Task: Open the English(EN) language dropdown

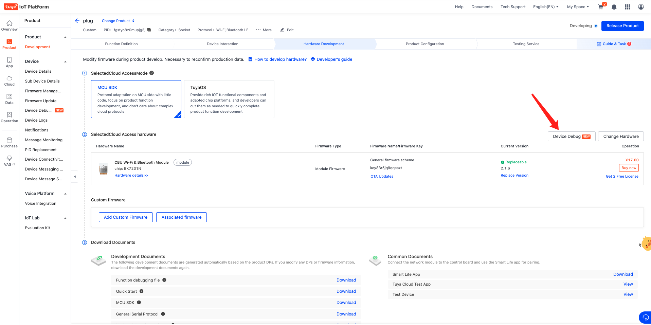Action: point(546,7)
